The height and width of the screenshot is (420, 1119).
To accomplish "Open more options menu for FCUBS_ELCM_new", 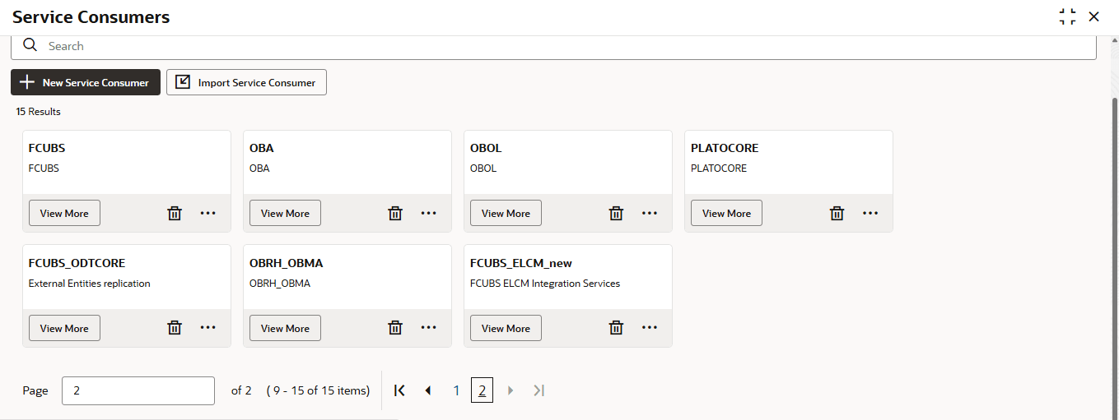I will [x=650, y=328].
